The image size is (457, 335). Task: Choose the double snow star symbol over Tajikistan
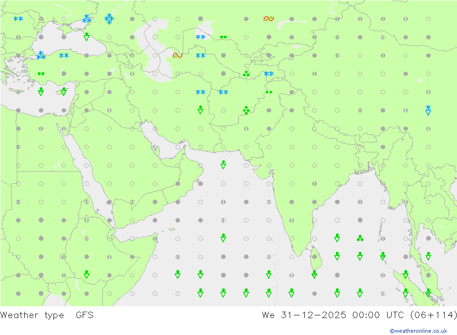point(269,74)
